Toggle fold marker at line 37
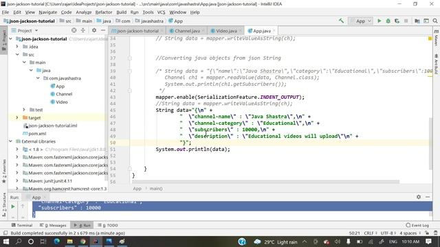440x247 pixels. point(130,58)
